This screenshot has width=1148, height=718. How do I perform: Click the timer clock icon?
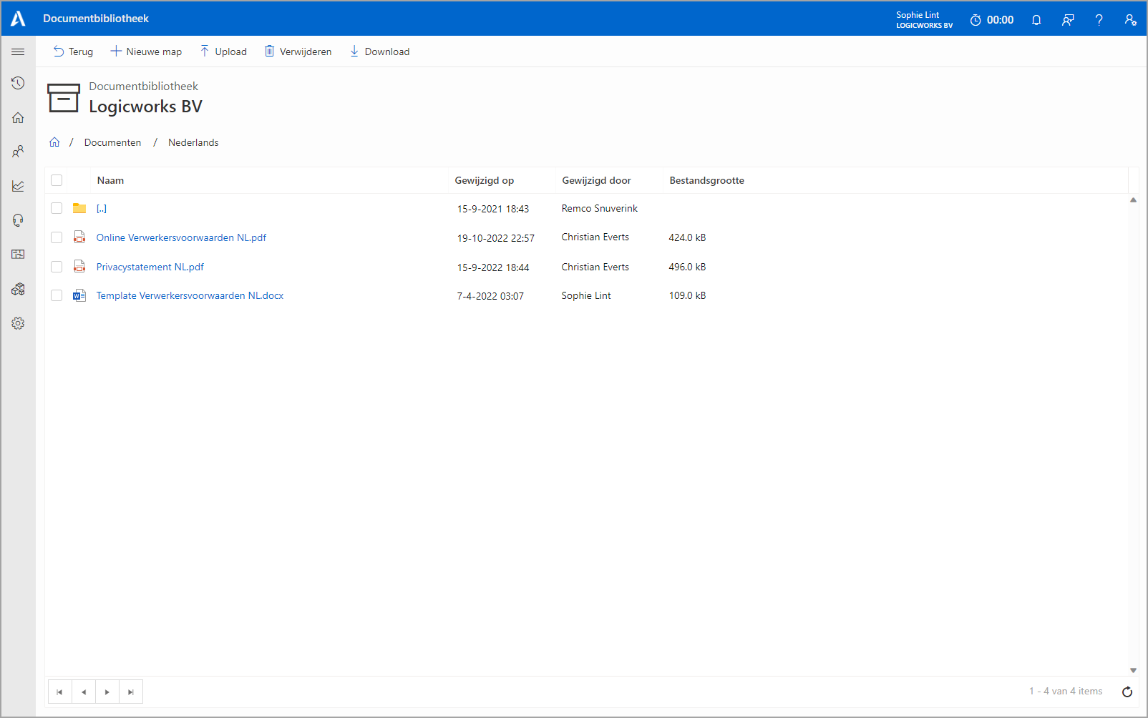point(975,20)
